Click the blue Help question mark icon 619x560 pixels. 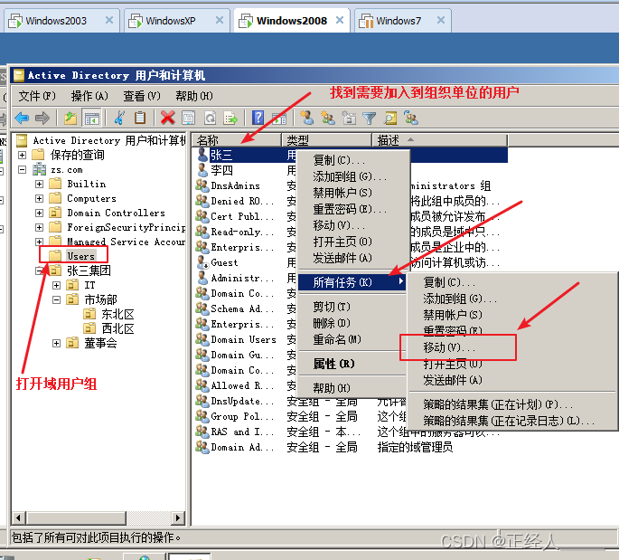[258, 118]
